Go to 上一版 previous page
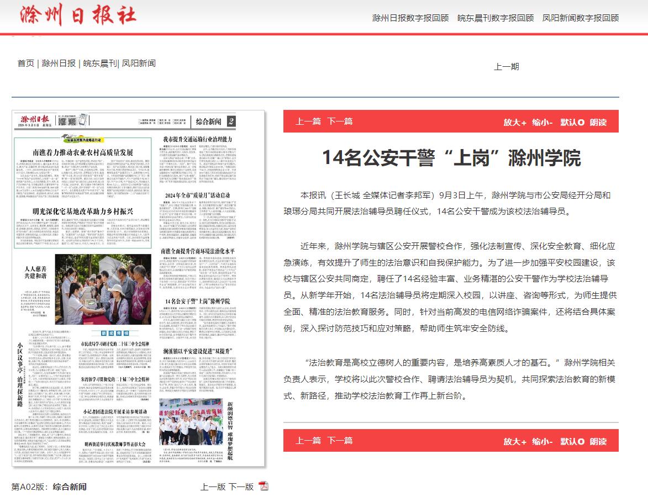The height and width of the screenshot is (497, 648). [213, 487]
